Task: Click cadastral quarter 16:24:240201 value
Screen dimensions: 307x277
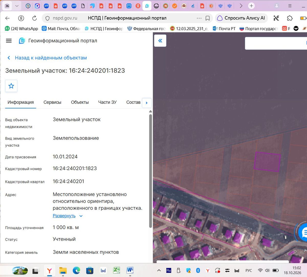Action: (x=68, y=181)
